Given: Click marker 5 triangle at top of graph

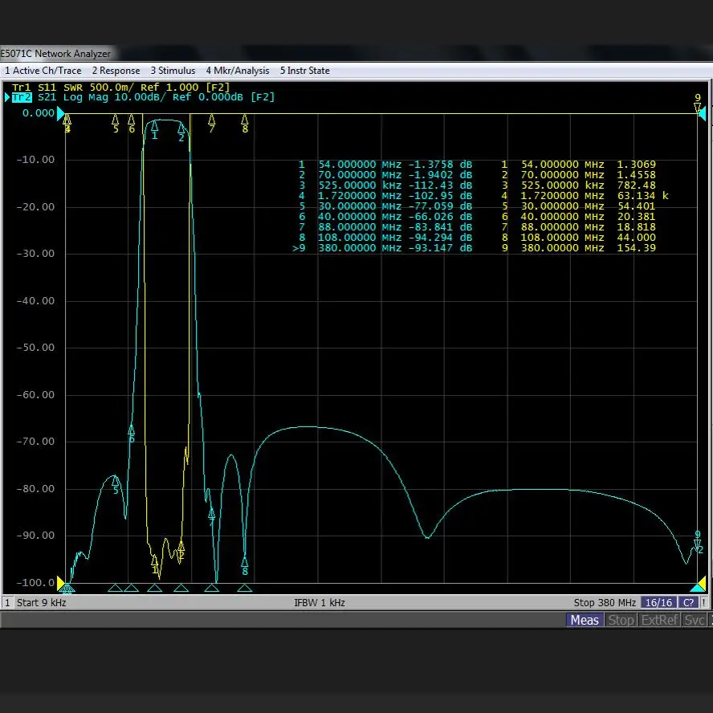Looking at the screenshot, I should pyautogui.click(x=116, y=118).
